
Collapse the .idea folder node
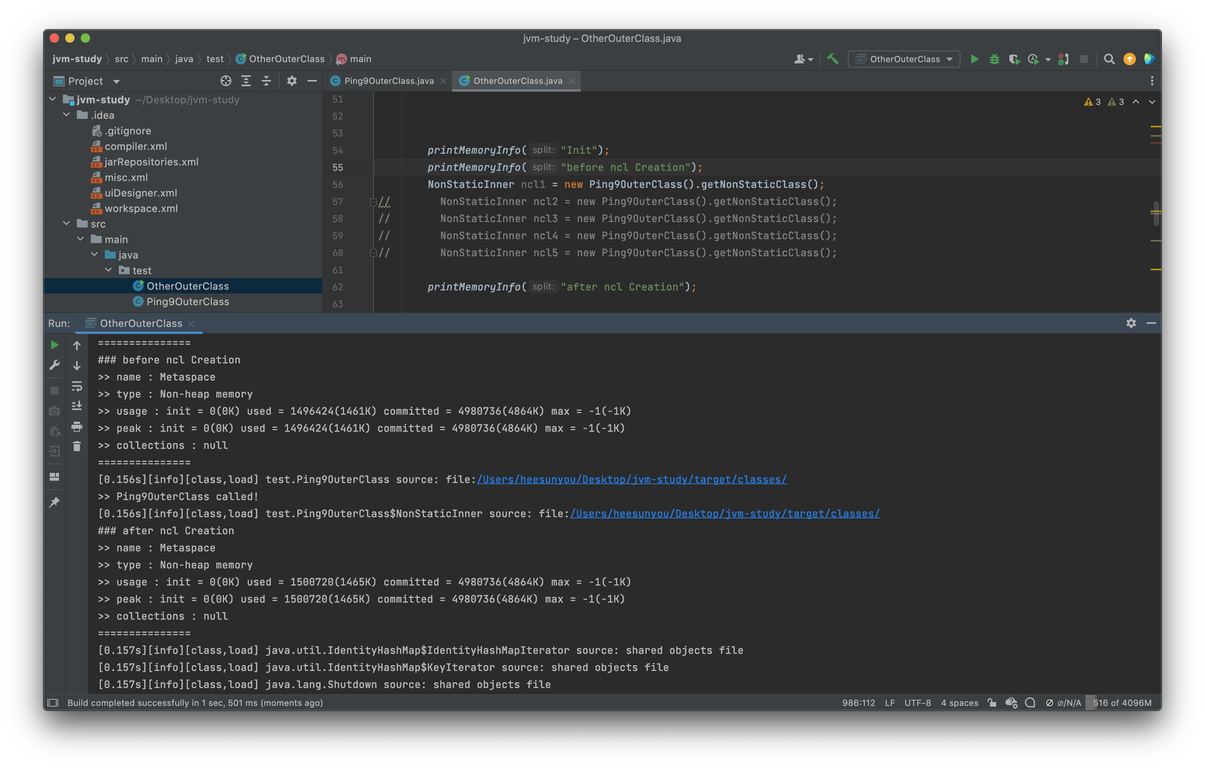tap(66, 115)
